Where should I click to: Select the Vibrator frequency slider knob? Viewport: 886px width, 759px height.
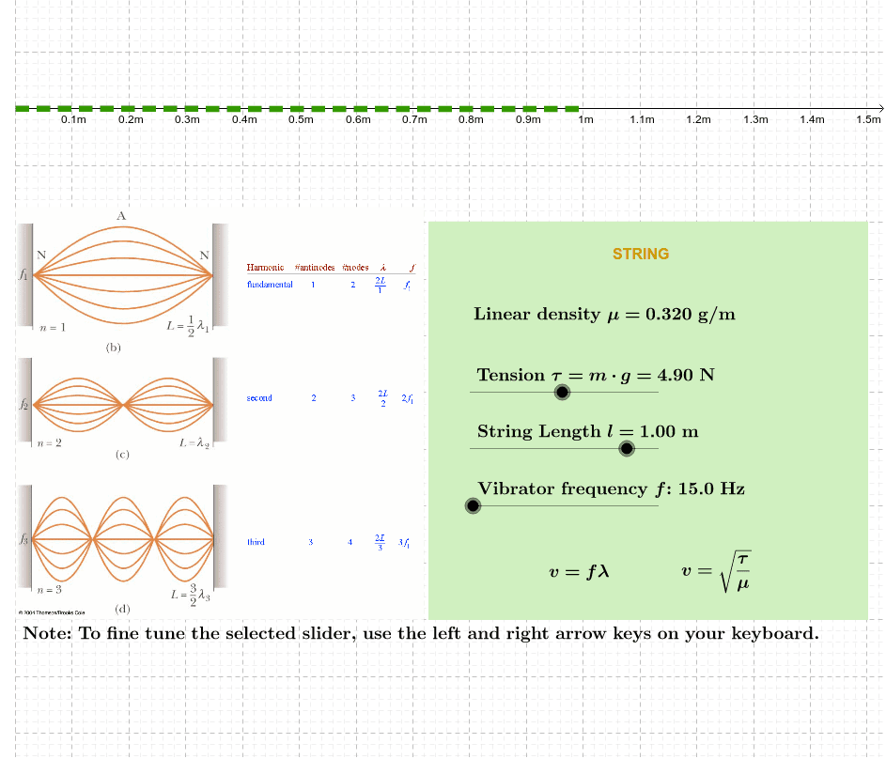473,505
